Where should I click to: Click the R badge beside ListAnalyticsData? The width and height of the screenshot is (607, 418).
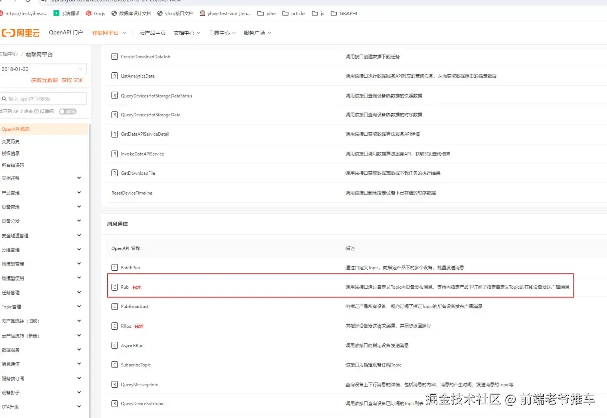point(115,76)
